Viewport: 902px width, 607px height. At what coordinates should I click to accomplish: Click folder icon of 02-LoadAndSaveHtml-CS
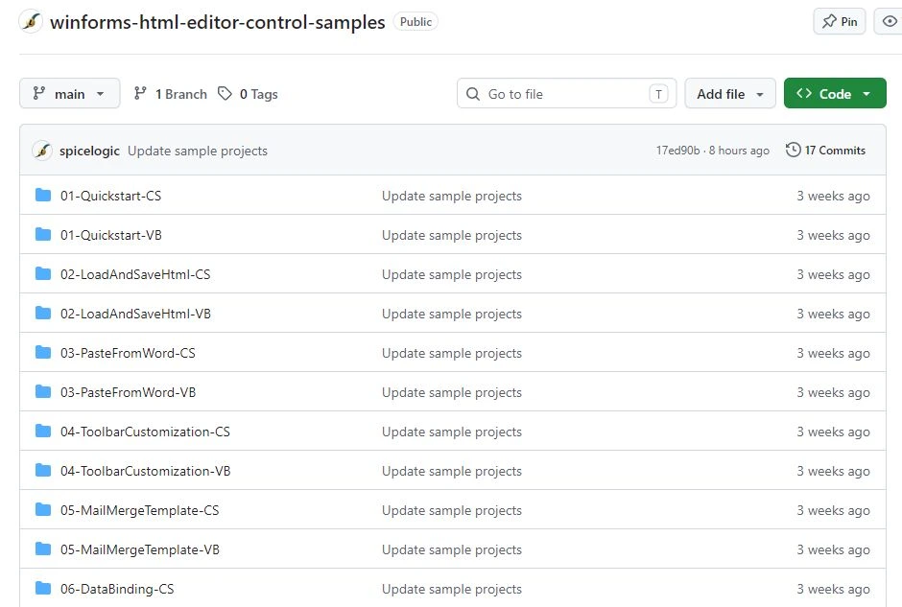coord(42,273)
